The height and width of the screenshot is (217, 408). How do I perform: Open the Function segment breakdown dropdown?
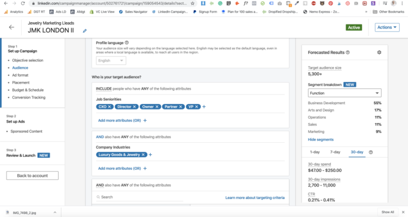pyautogui.click(x=344, y=93)
